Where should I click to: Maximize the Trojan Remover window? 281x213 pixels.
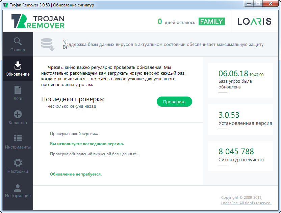click(258, 4)
